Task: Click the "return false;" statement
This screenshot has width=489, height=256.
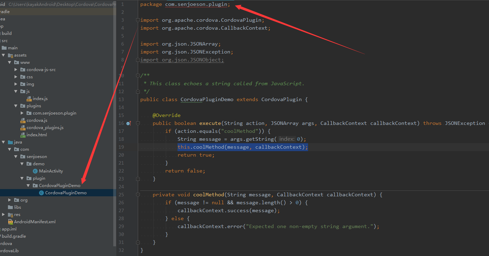Action: click(x=185, y=171)
